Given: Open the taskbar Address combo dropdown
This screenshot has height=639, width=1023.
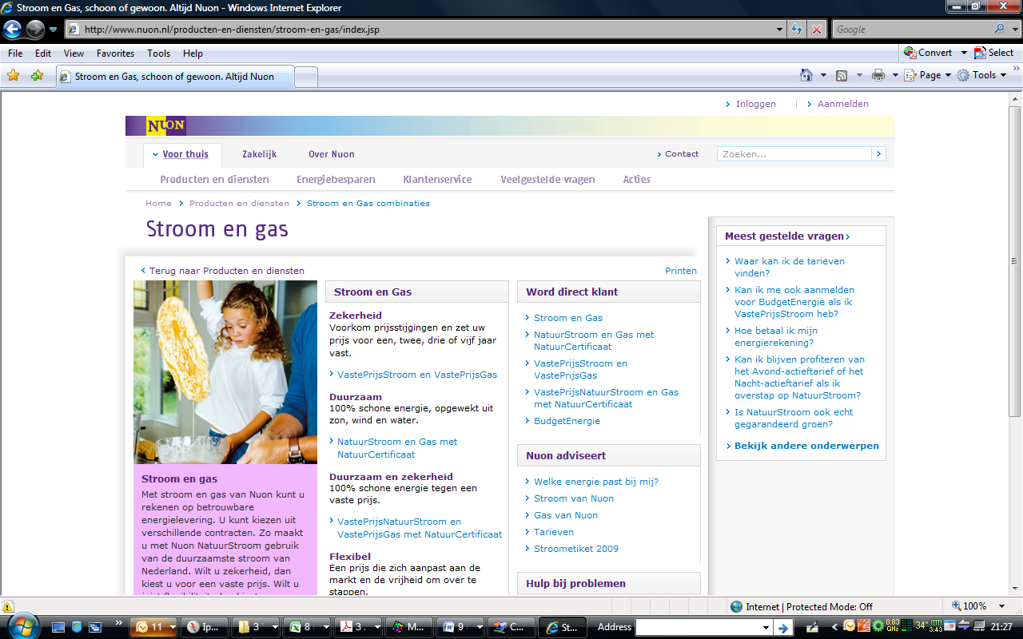Looking at the screenshot, I should coord(766,627).
